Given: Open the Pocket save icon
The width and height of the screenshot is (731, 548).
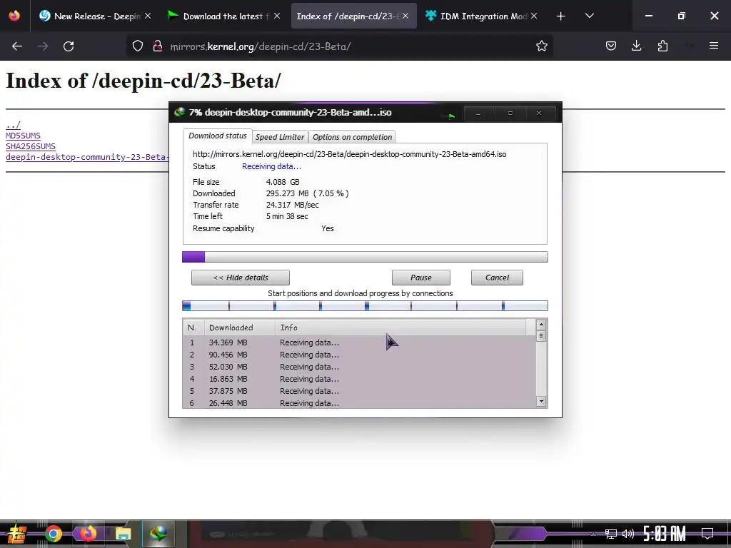Looking at the screenshot, I should pos(611,46).
